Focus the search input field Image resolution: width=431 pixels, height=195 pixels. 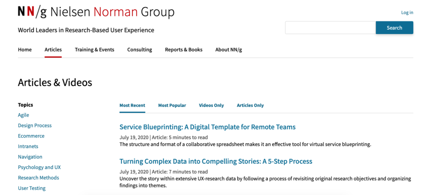click(x=330, y=28)
